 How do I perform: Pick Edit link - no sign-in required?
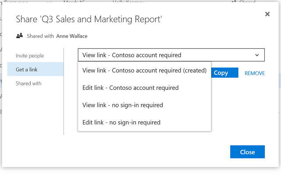click(121, 122)
